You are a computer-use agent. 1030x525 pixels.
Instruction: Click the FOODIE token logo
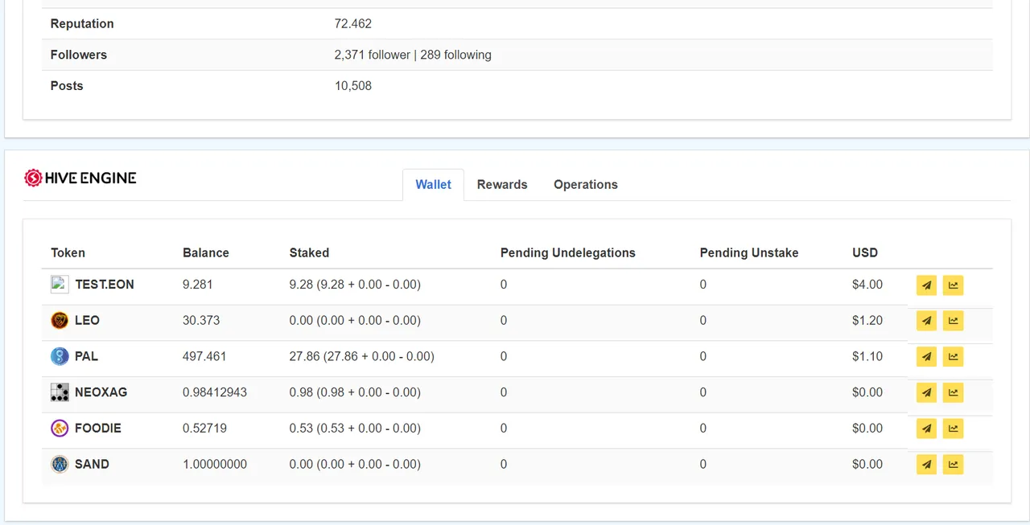coord(60,429)
